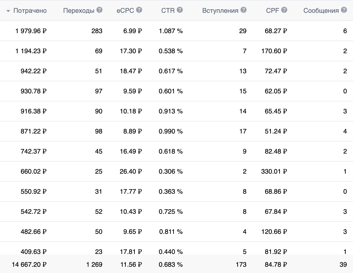
Task: Click the CPF column header label
Action: point(273,11)
